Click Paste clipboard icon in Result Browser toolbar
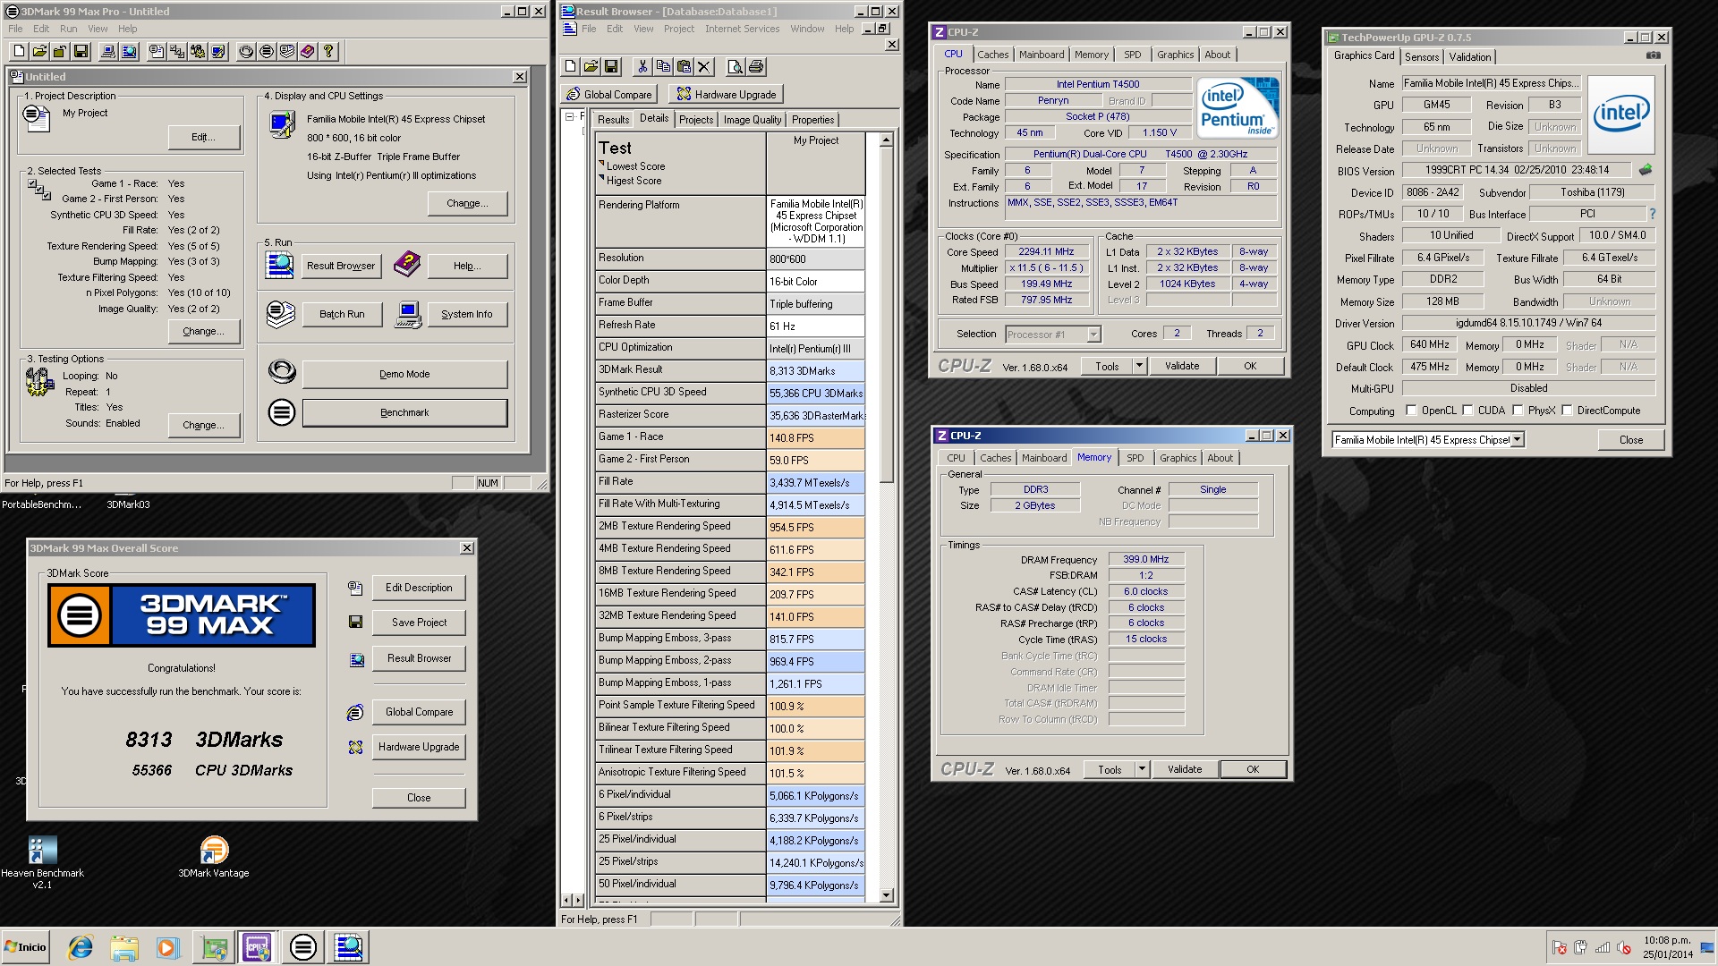Screen dimensions: 1718x966 [x=684, y=67]
